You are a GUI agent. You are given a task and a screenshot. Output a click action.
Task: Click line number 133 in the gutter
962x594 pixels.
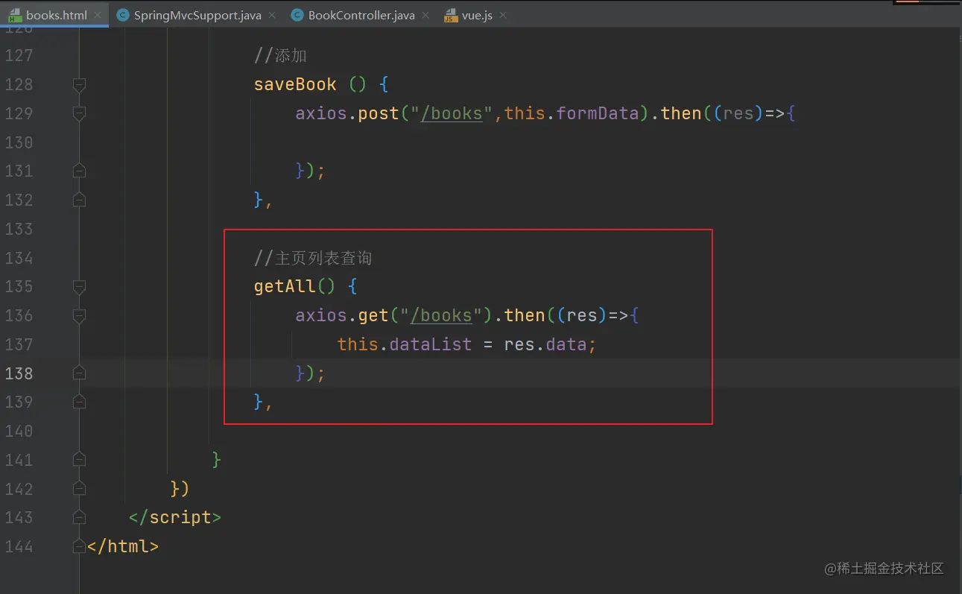[19, 229]
